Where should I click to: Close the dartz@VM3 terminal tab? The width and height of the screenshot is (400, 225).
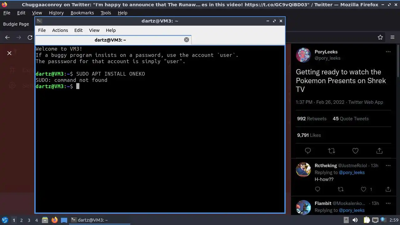point(187,40)
